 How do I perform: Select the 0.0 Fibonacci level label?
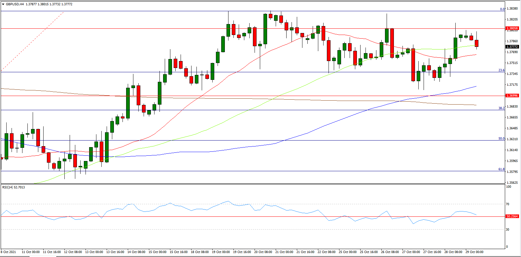[502, 9]
